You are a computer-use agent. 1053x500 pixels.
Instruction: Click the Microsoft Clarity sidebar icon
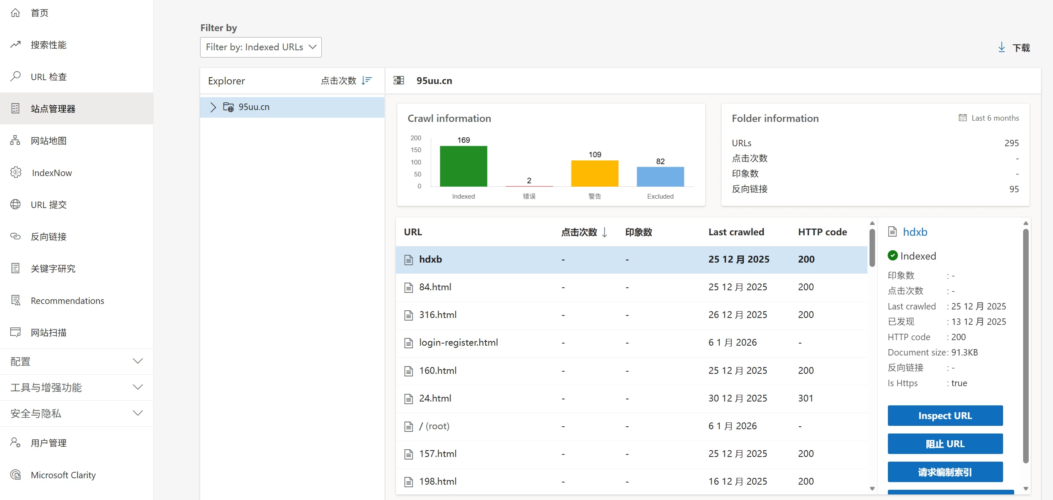point(16,475)
